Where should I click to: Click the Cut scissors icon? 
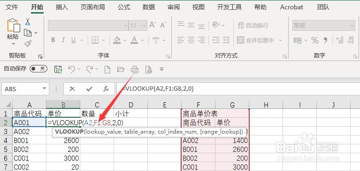pos(28,21)
